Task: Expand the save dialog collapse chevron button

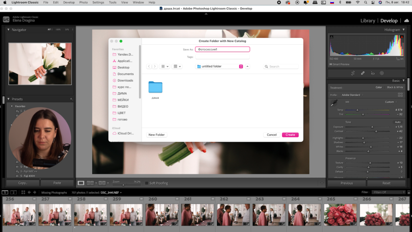Action: 247,66
